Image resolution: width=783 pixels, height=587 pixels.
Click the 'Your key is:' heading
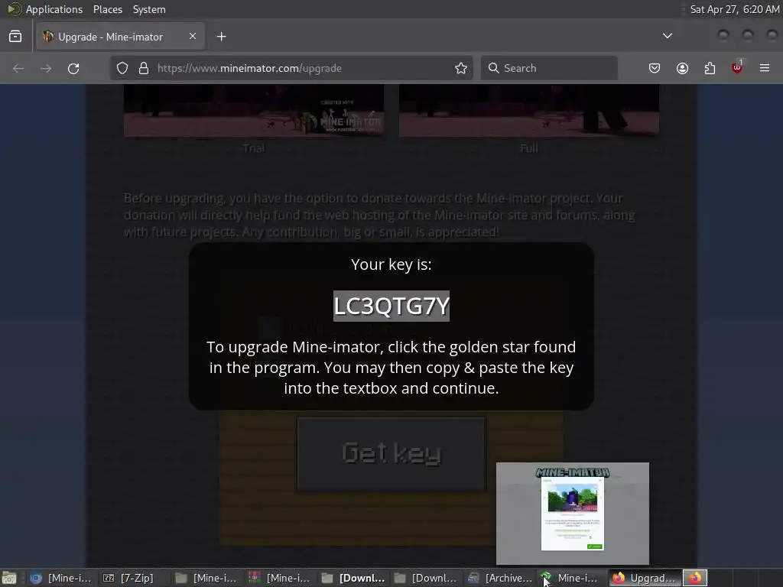tap(391, 264)
